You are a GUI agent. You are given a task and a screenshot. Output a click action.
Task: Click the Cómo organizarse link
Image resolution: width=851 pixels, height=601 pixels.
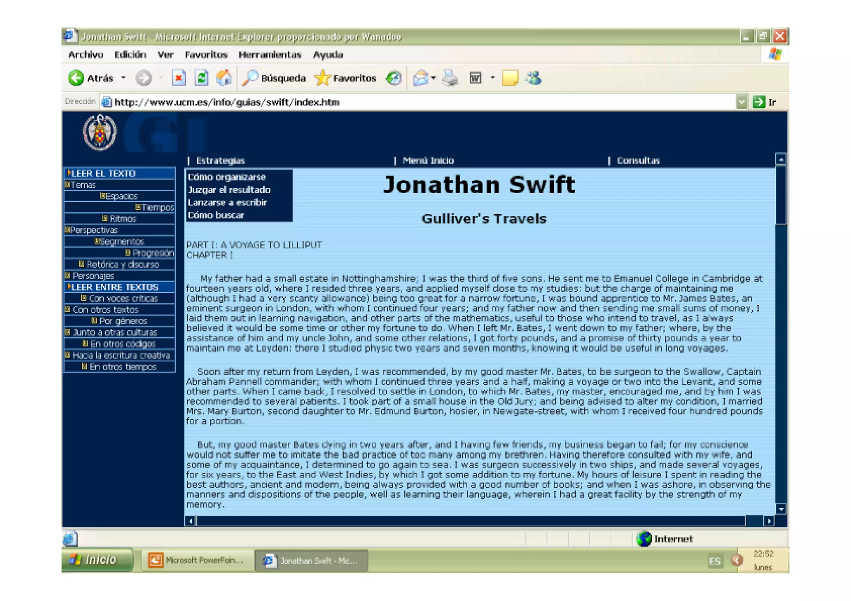point(226,177)
